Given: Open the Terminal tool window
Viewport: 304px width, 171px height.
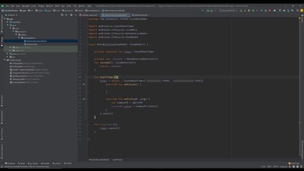Looking at the screenshot, I should click(10, 163).
